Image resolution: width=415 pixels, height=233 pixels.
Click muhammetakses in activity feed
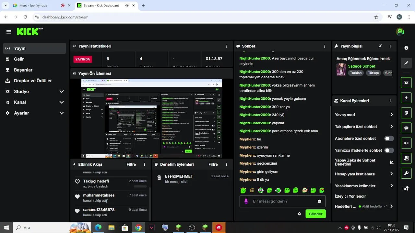(x=99, y=195)
